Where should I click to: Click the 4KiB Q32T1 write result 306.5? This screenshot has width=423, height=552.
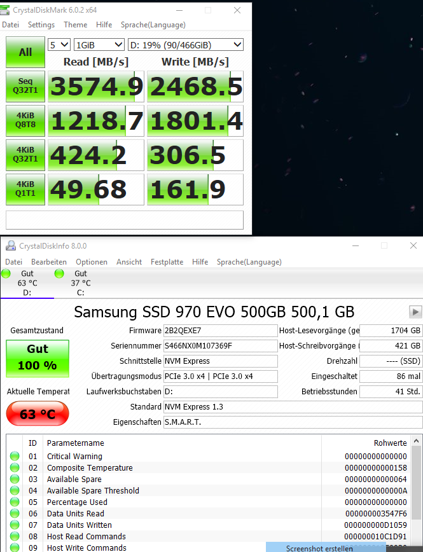[x=195, y=155]
